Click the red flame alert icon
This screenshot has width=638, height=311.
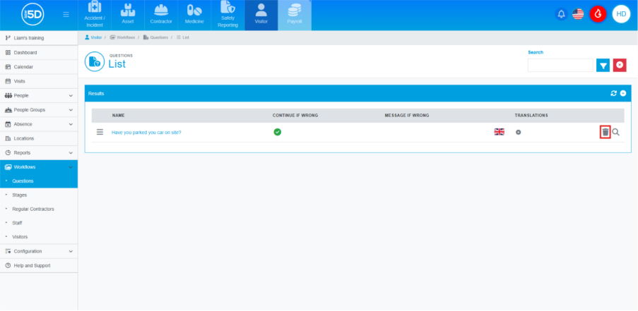click(x=598, y=14)
